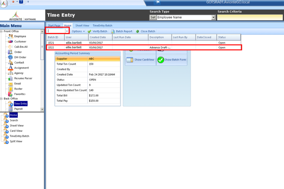Image resolution: width=284 pixels, height=189 pixels.
Task: Open the Resume Parser icon
Action: point(10,78)
